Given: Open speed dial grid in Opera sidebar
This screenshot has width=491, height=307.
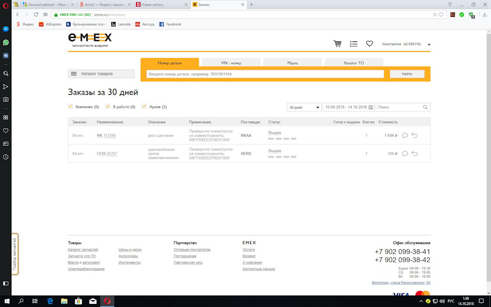Looking at the screenshot, I should [6, 117].
